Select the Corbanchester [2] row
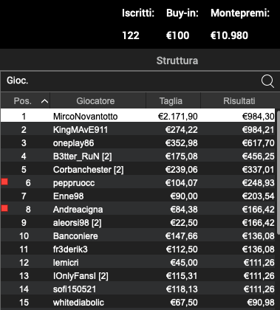 (138, 169)
